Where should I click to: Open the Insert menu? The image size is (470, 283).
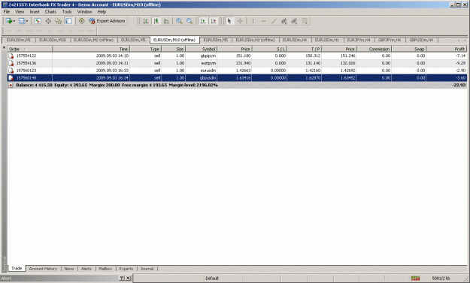point(35,12)
